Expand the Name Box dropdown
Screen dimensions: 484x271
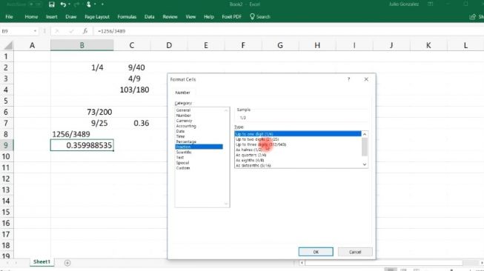[35, 31]
